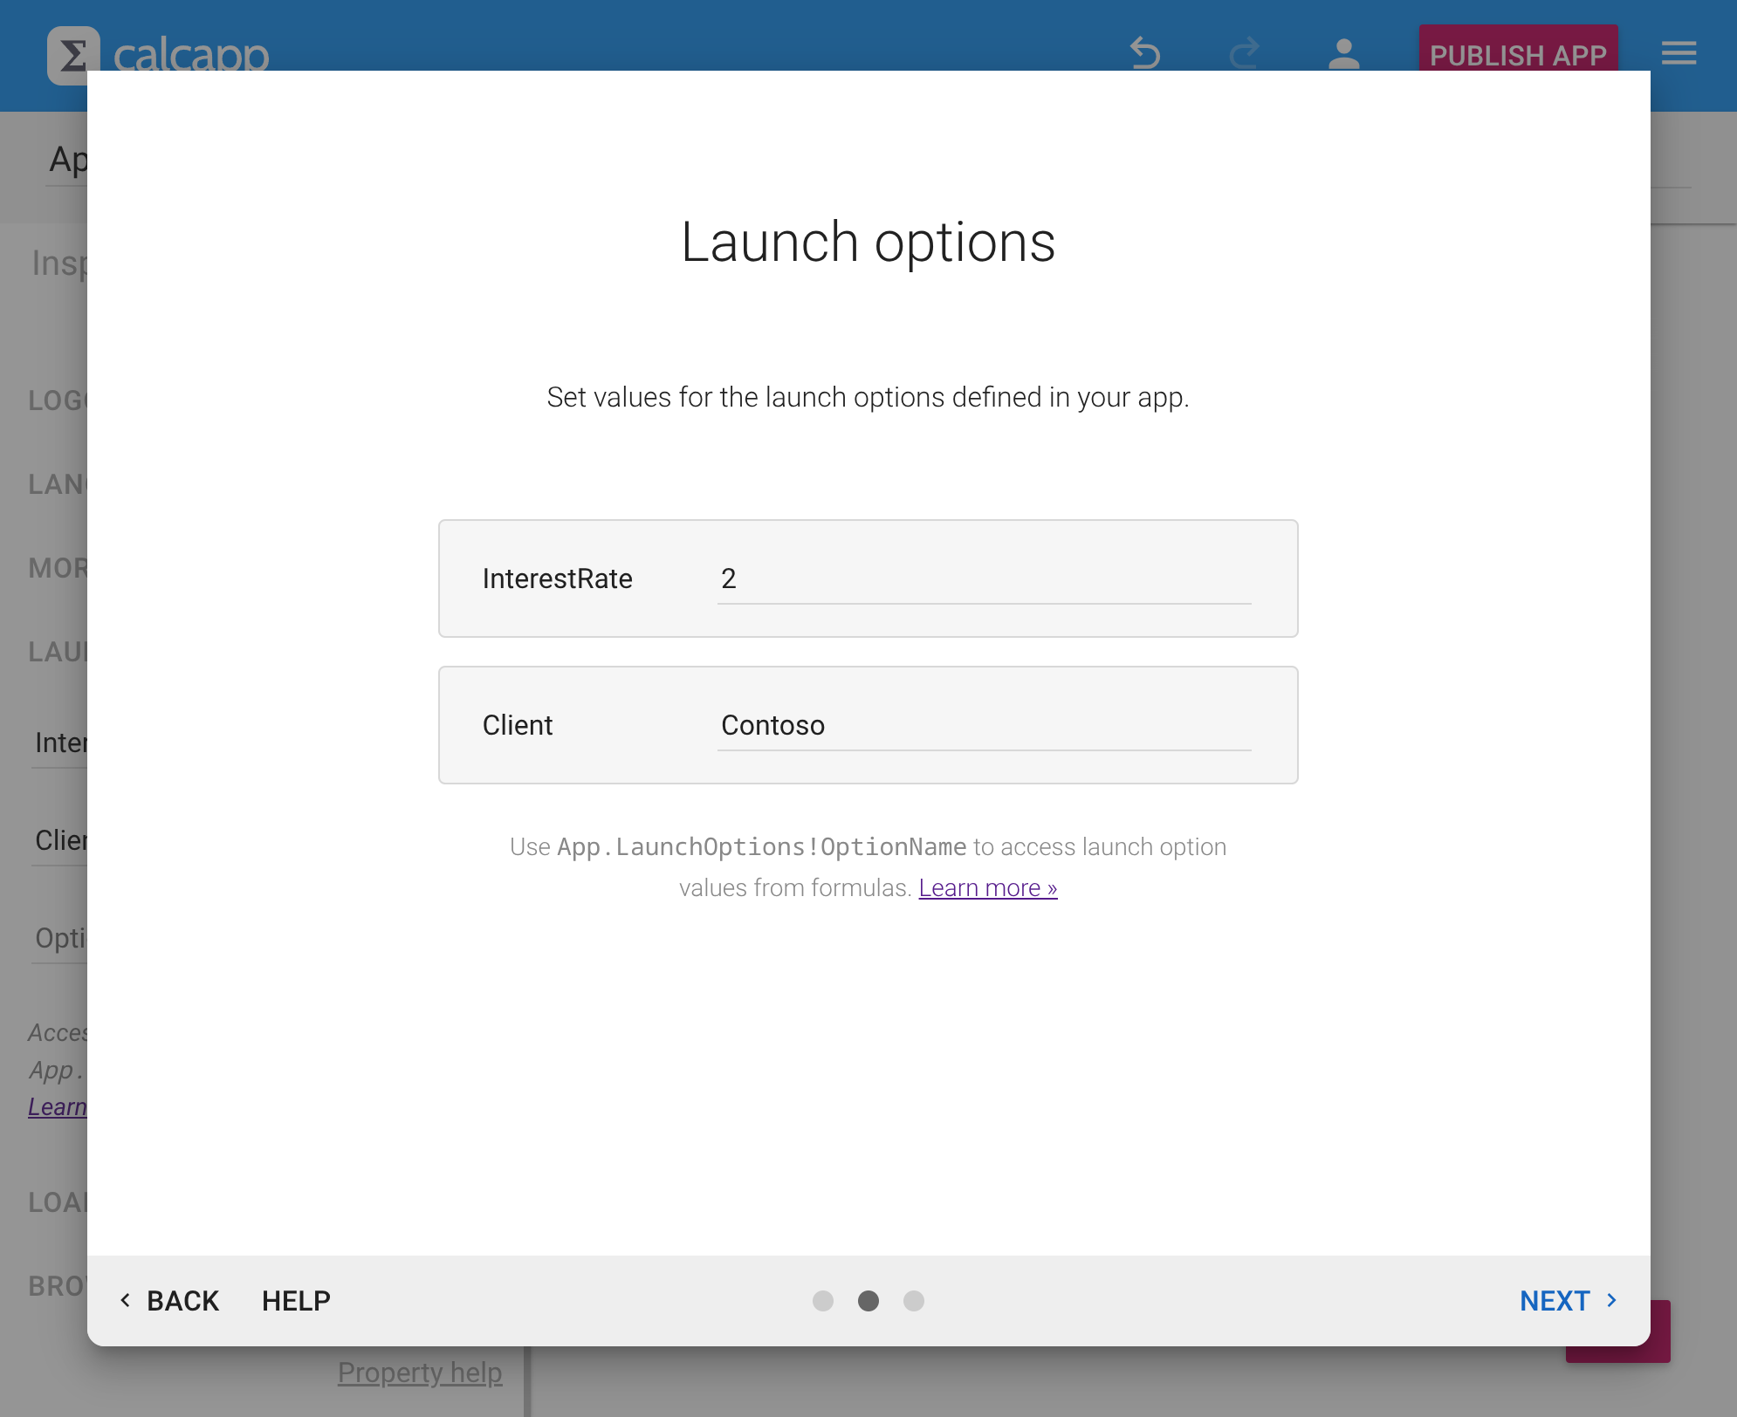The height and width of the screenshot is (1417, 1737).
Task: Open the truncated Learn link in the left sidebar
Action: [58, 1106]
